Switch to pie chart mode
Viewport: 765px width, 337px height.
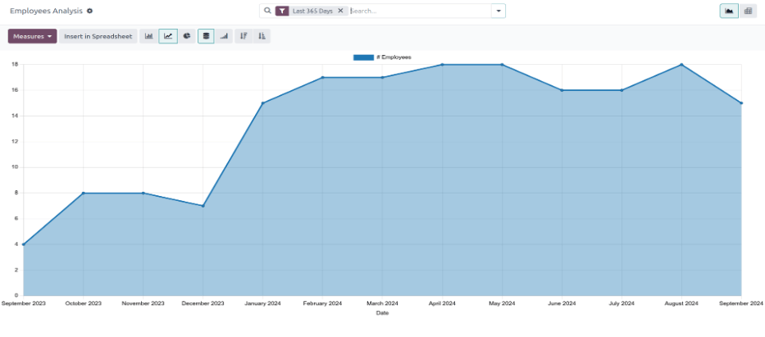[x=187, y=36]
